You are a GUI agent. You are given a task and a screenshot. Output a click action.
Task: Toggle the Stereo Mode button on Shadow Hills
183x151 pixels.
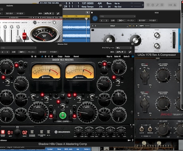3,132
